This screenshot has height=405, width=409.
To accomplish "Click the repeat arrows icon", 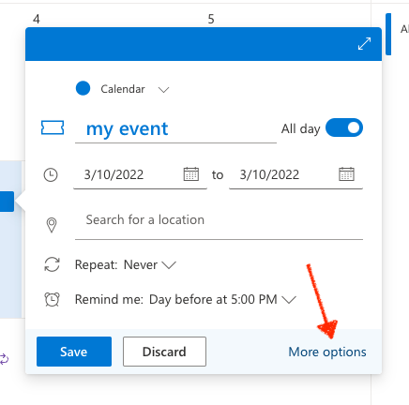I will point(52,264).
